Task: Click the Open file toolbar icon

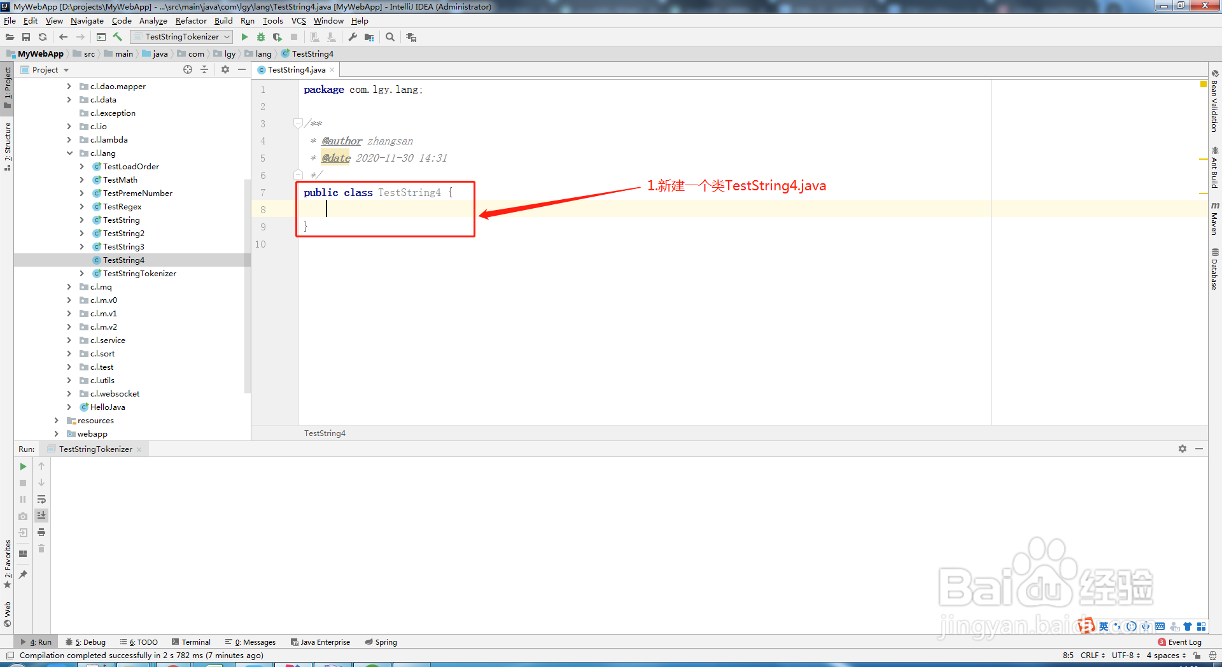Action: [x=10, y=37]
